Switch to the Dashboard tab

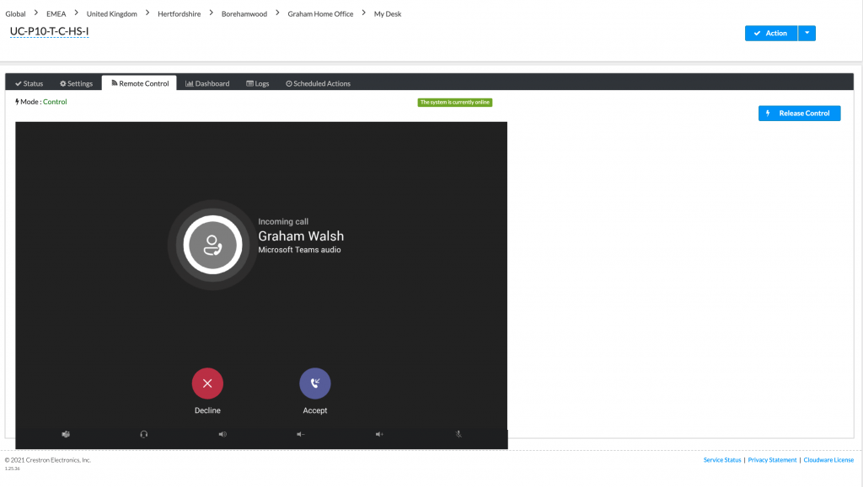(207, 83)
